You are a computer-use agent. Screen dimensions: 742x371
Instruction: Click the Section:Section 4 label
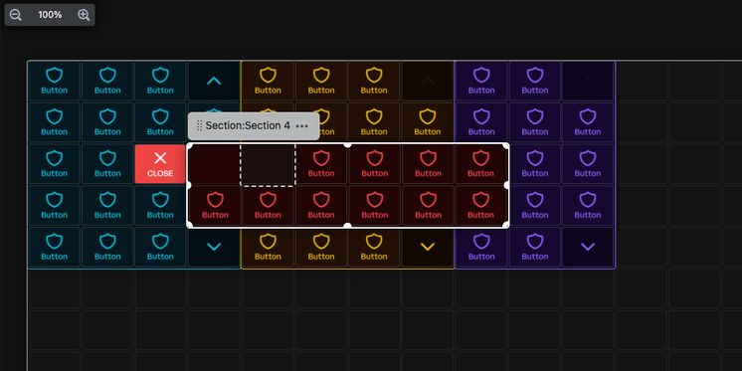tap(248, 126)
